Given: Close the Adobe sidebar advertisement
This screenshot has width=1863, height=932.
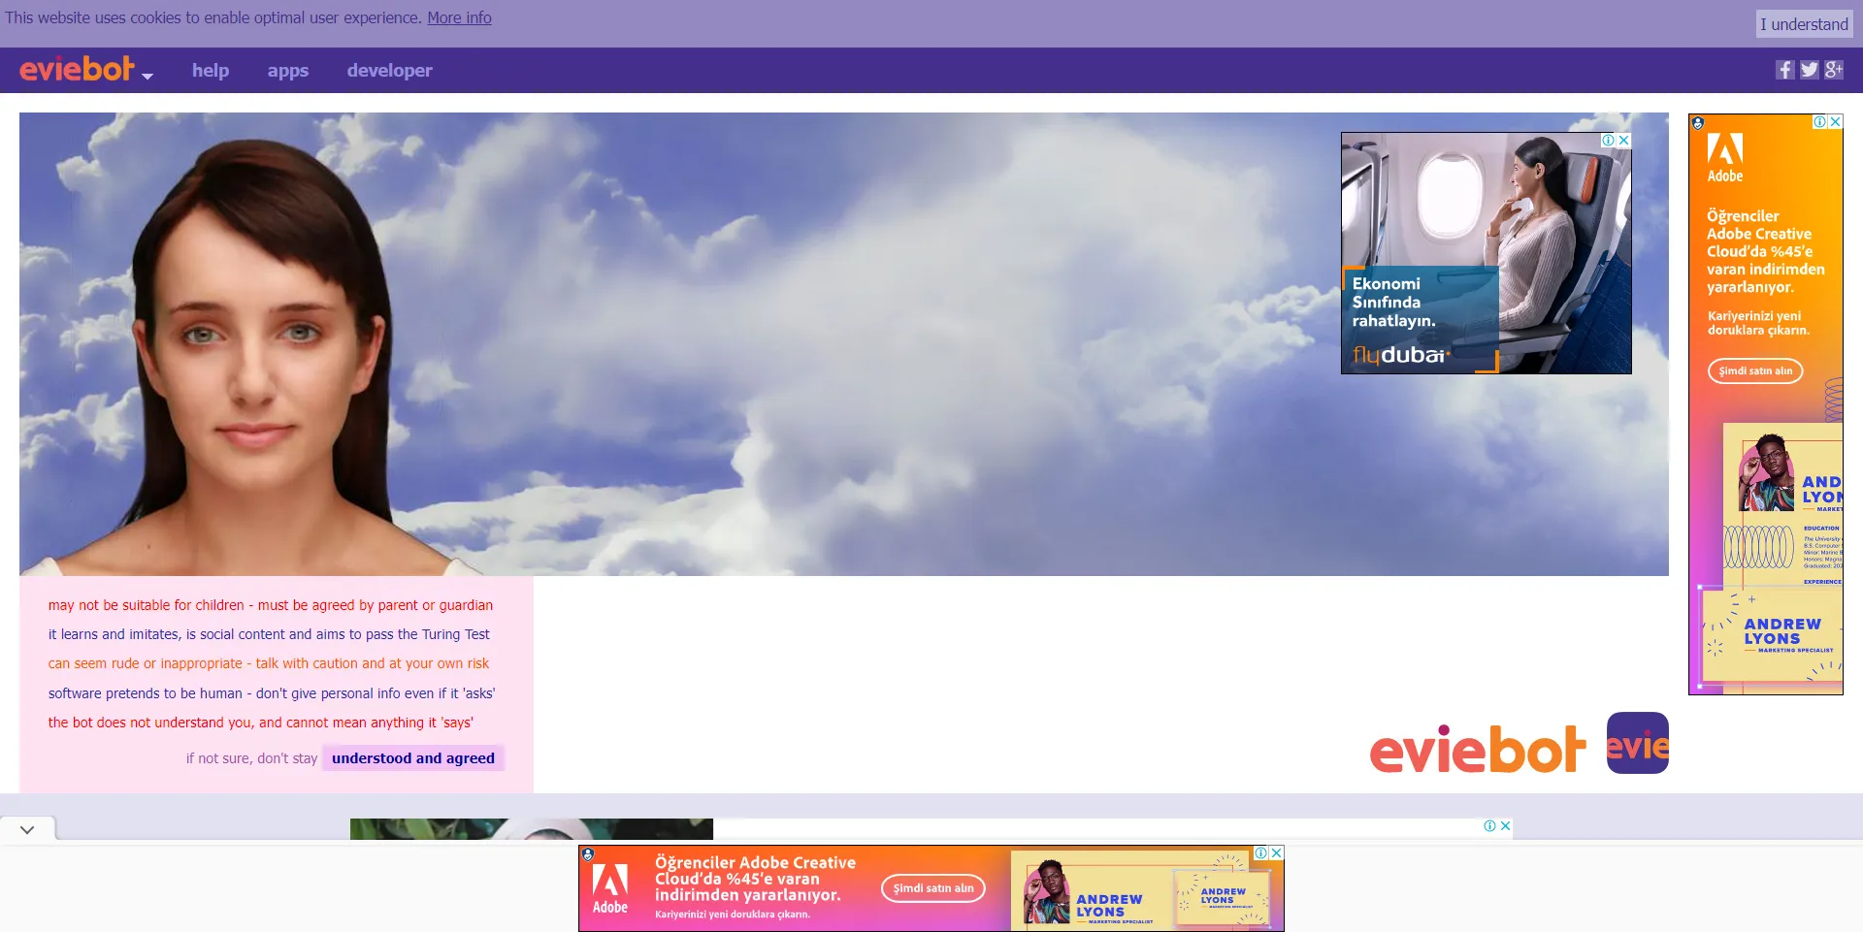Looking at the screenshot, I should coord(1835,121).
